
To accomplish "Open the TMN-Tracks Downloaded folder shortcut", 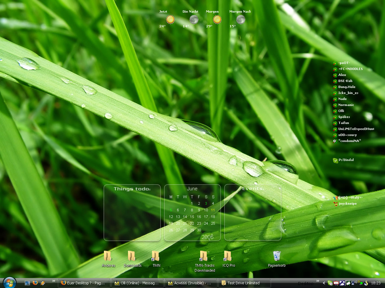I will (x=204, y=256).
